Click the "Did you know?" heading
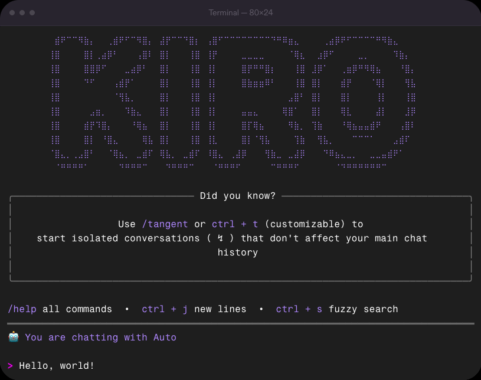This screenshot has width=481, height=380. (238, 196)
